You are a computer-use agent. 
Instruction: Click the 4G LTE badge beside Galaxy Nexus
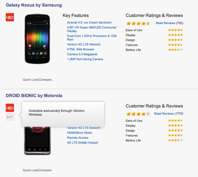[x=10, y=17]
